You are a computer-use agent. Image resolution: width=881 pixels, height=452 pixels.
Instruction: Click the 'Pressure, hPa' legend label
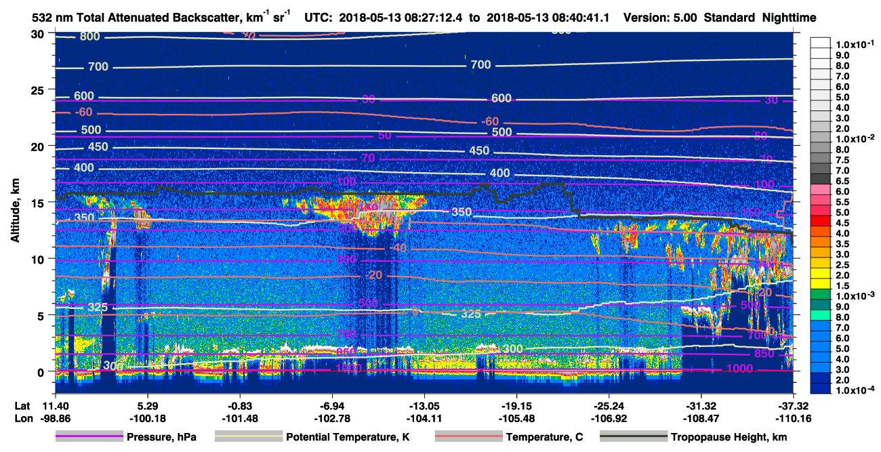[x=161, y=437]
